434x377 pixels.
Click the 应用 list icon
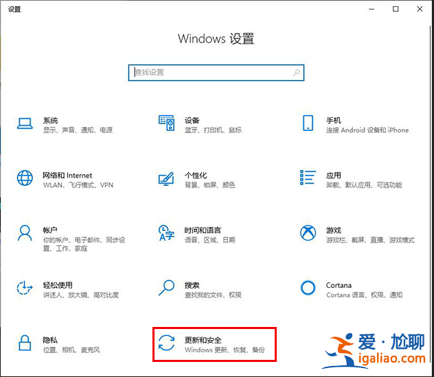click(x=308, y=178)
